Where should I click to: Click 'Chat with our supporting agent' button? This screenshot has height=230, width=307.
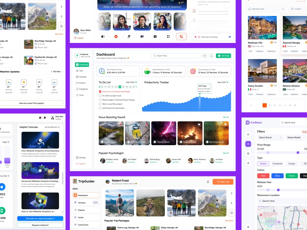point(40,218)
